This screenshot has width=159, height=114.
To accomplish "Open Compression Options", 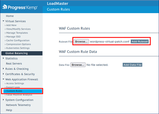I will click(x=19, y=44).
